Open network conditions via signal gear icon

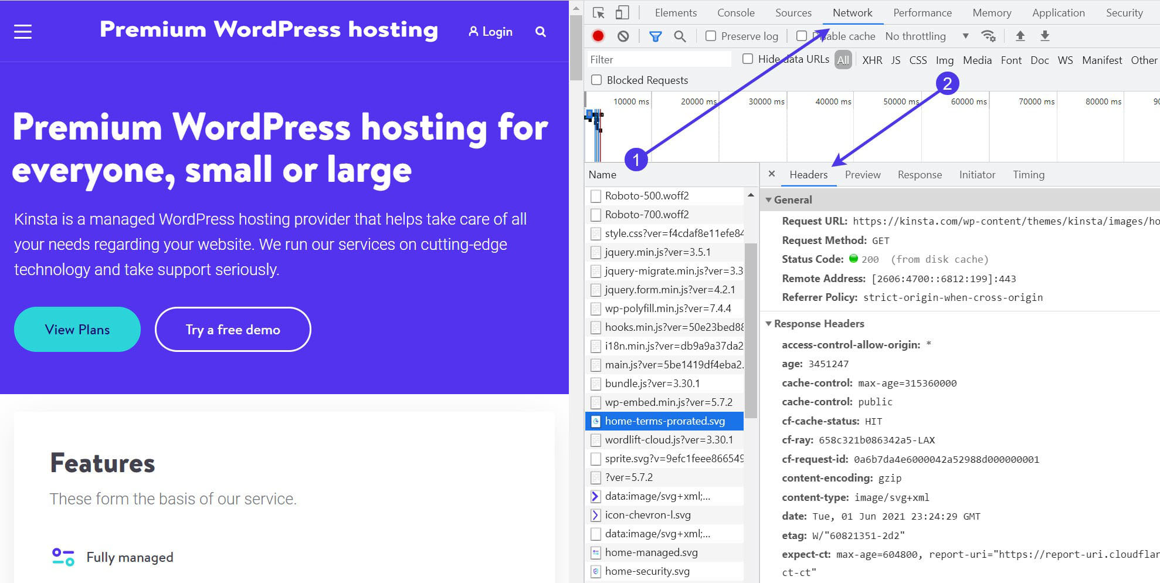tap(989, 36)
